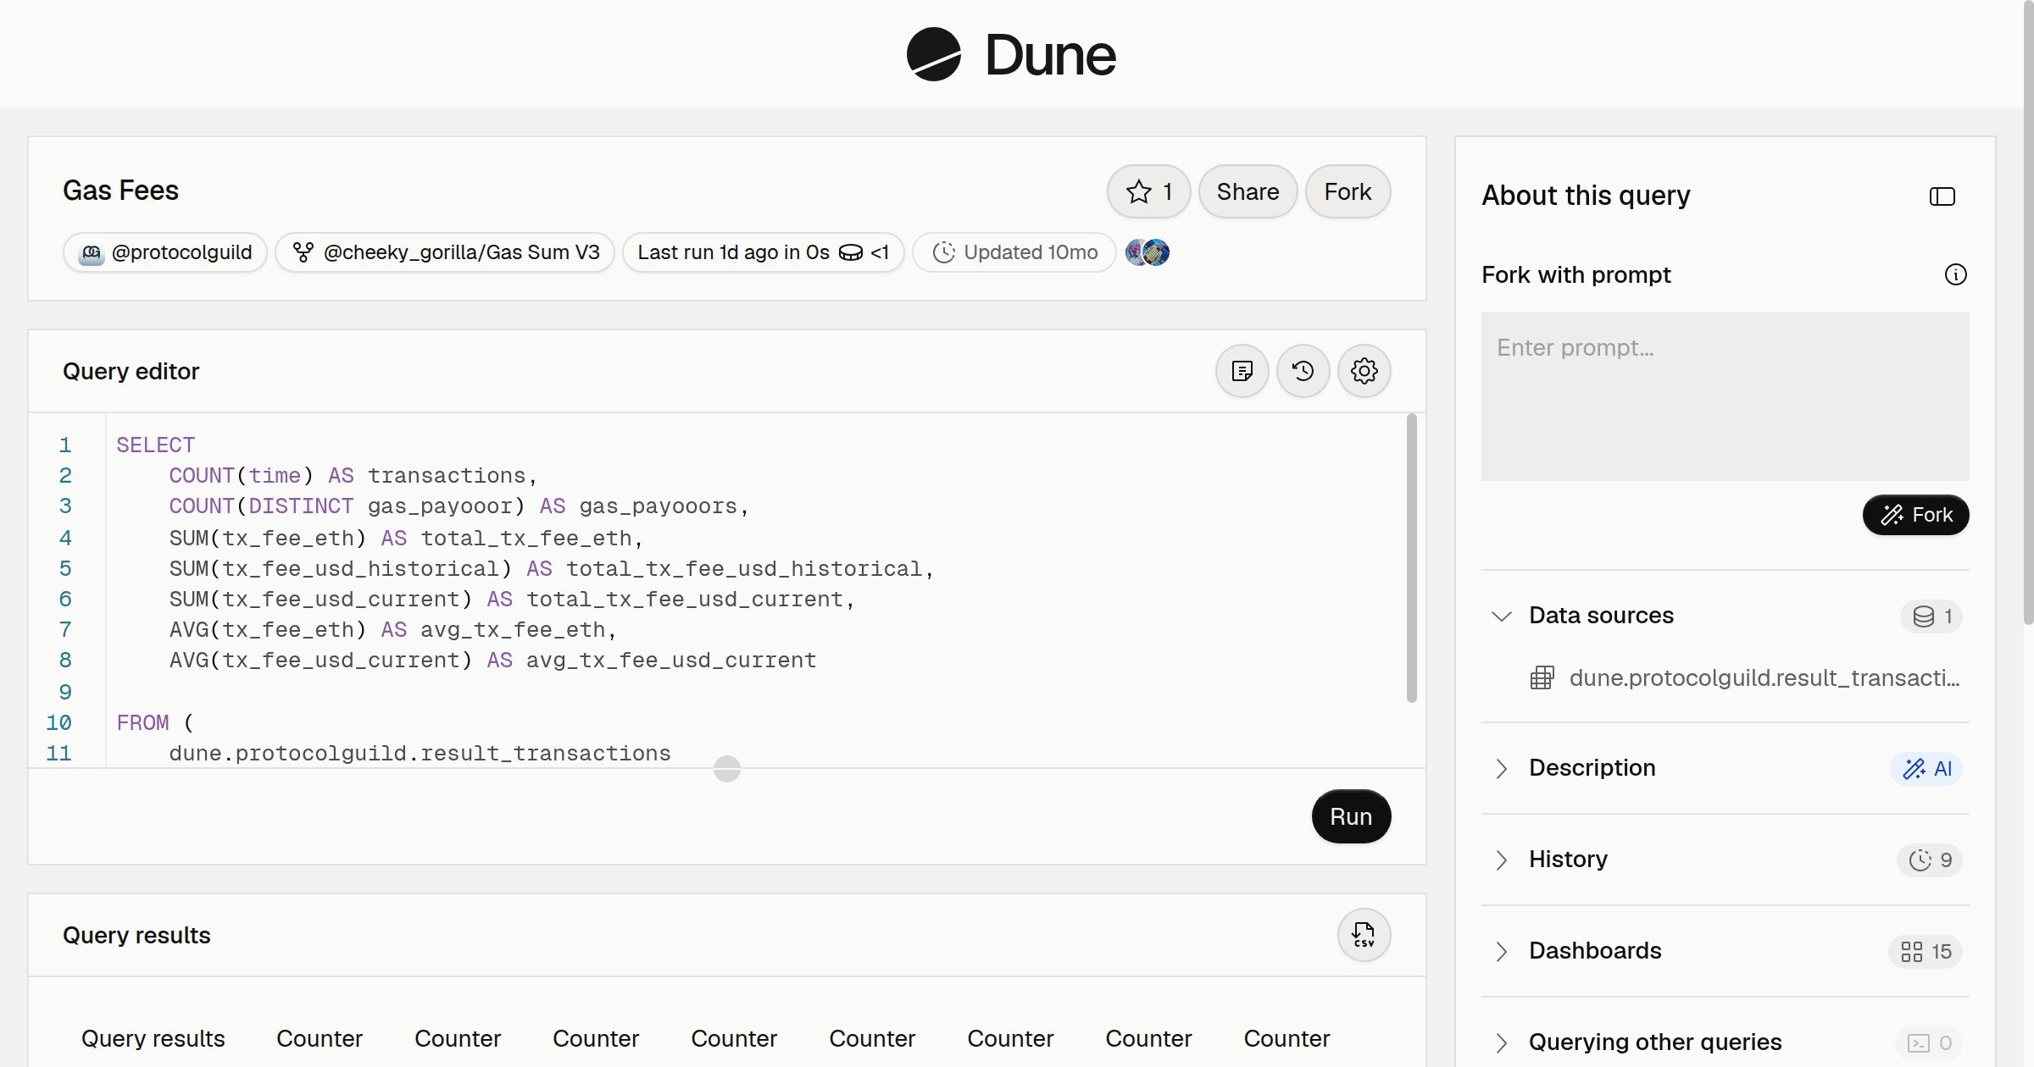
Task: Star the Gas Fees query
Action: 1148,191
